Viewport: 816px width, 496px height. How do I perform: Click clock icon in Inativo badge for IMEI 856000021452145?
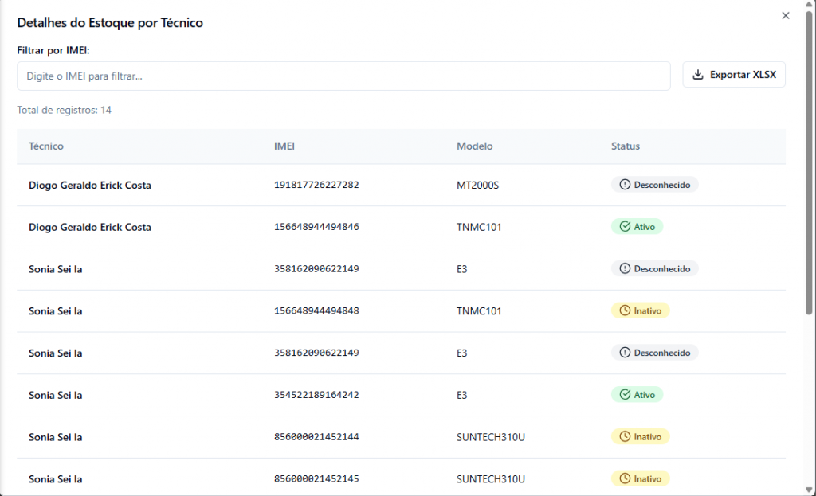(625, 479)
